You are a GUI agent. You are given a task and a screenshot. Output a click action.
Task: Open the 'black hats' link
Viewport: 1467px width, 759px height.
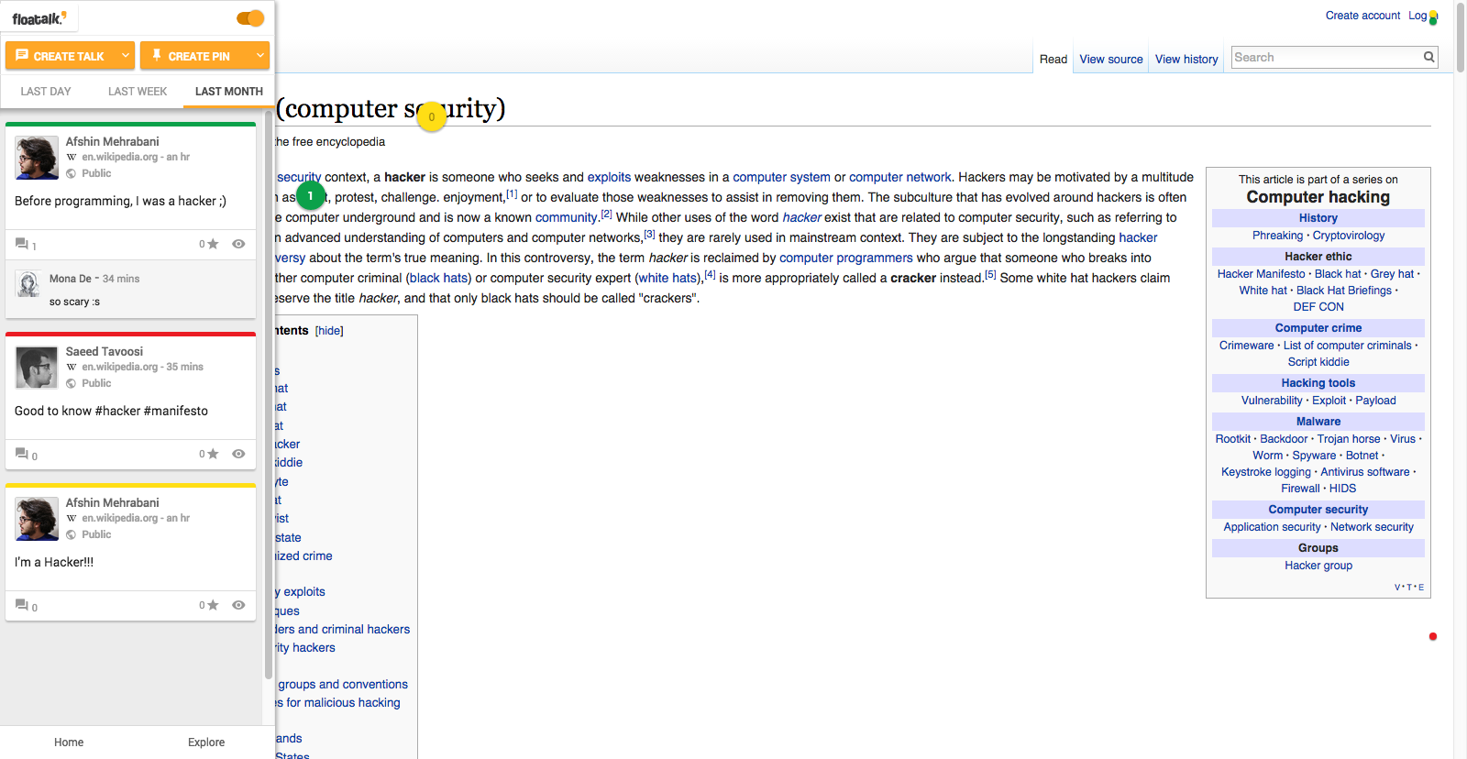438,278
